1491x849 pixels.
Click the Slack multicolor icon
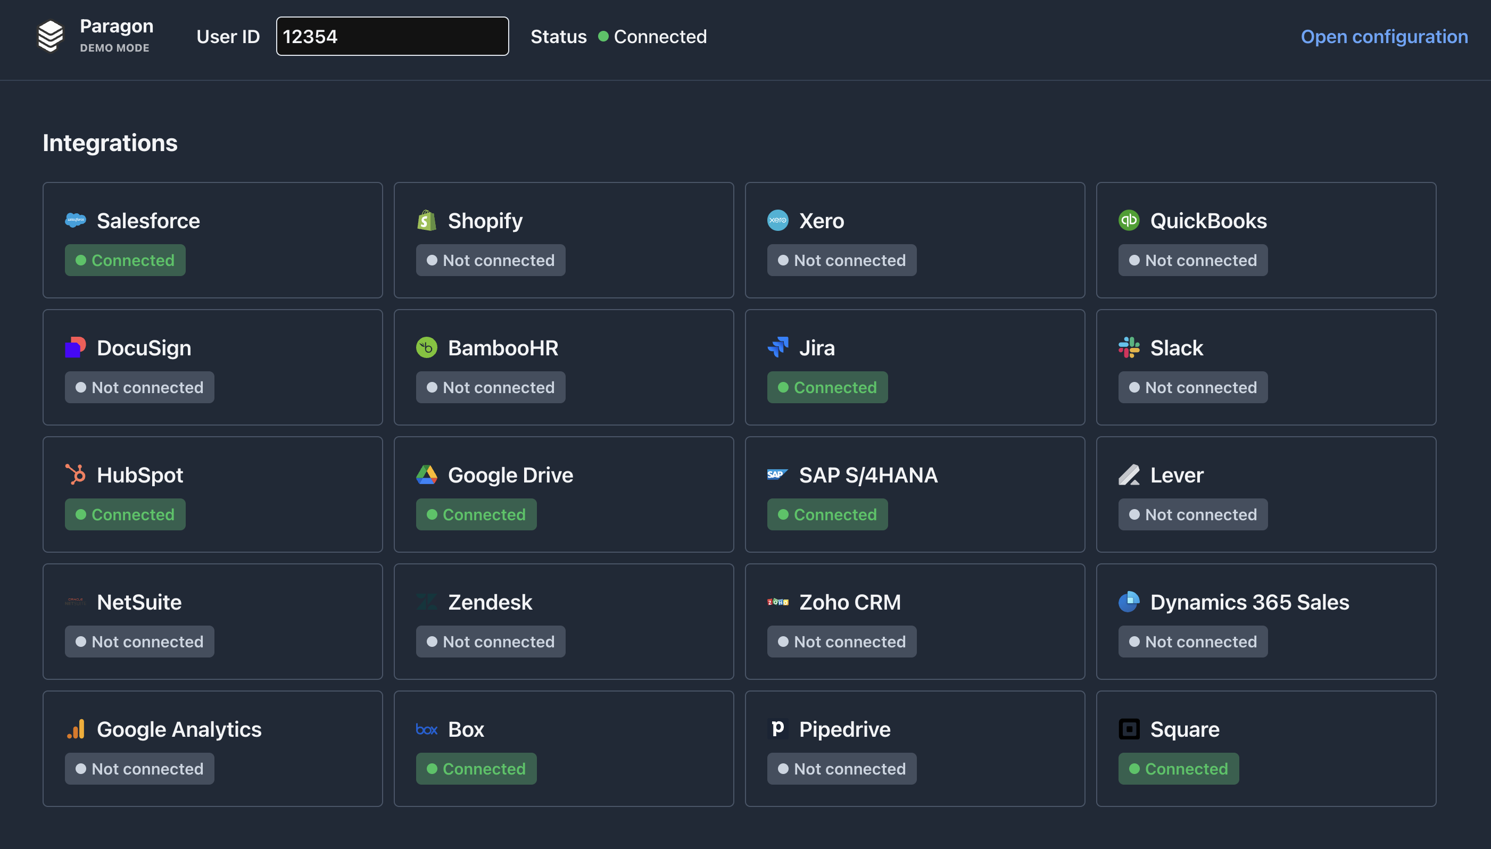1129,347
